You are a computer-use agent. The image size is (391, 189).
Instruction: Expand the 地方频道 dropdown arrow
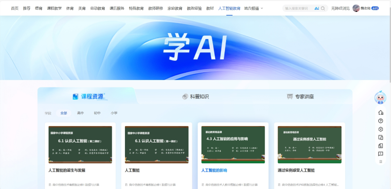(262, 8)
